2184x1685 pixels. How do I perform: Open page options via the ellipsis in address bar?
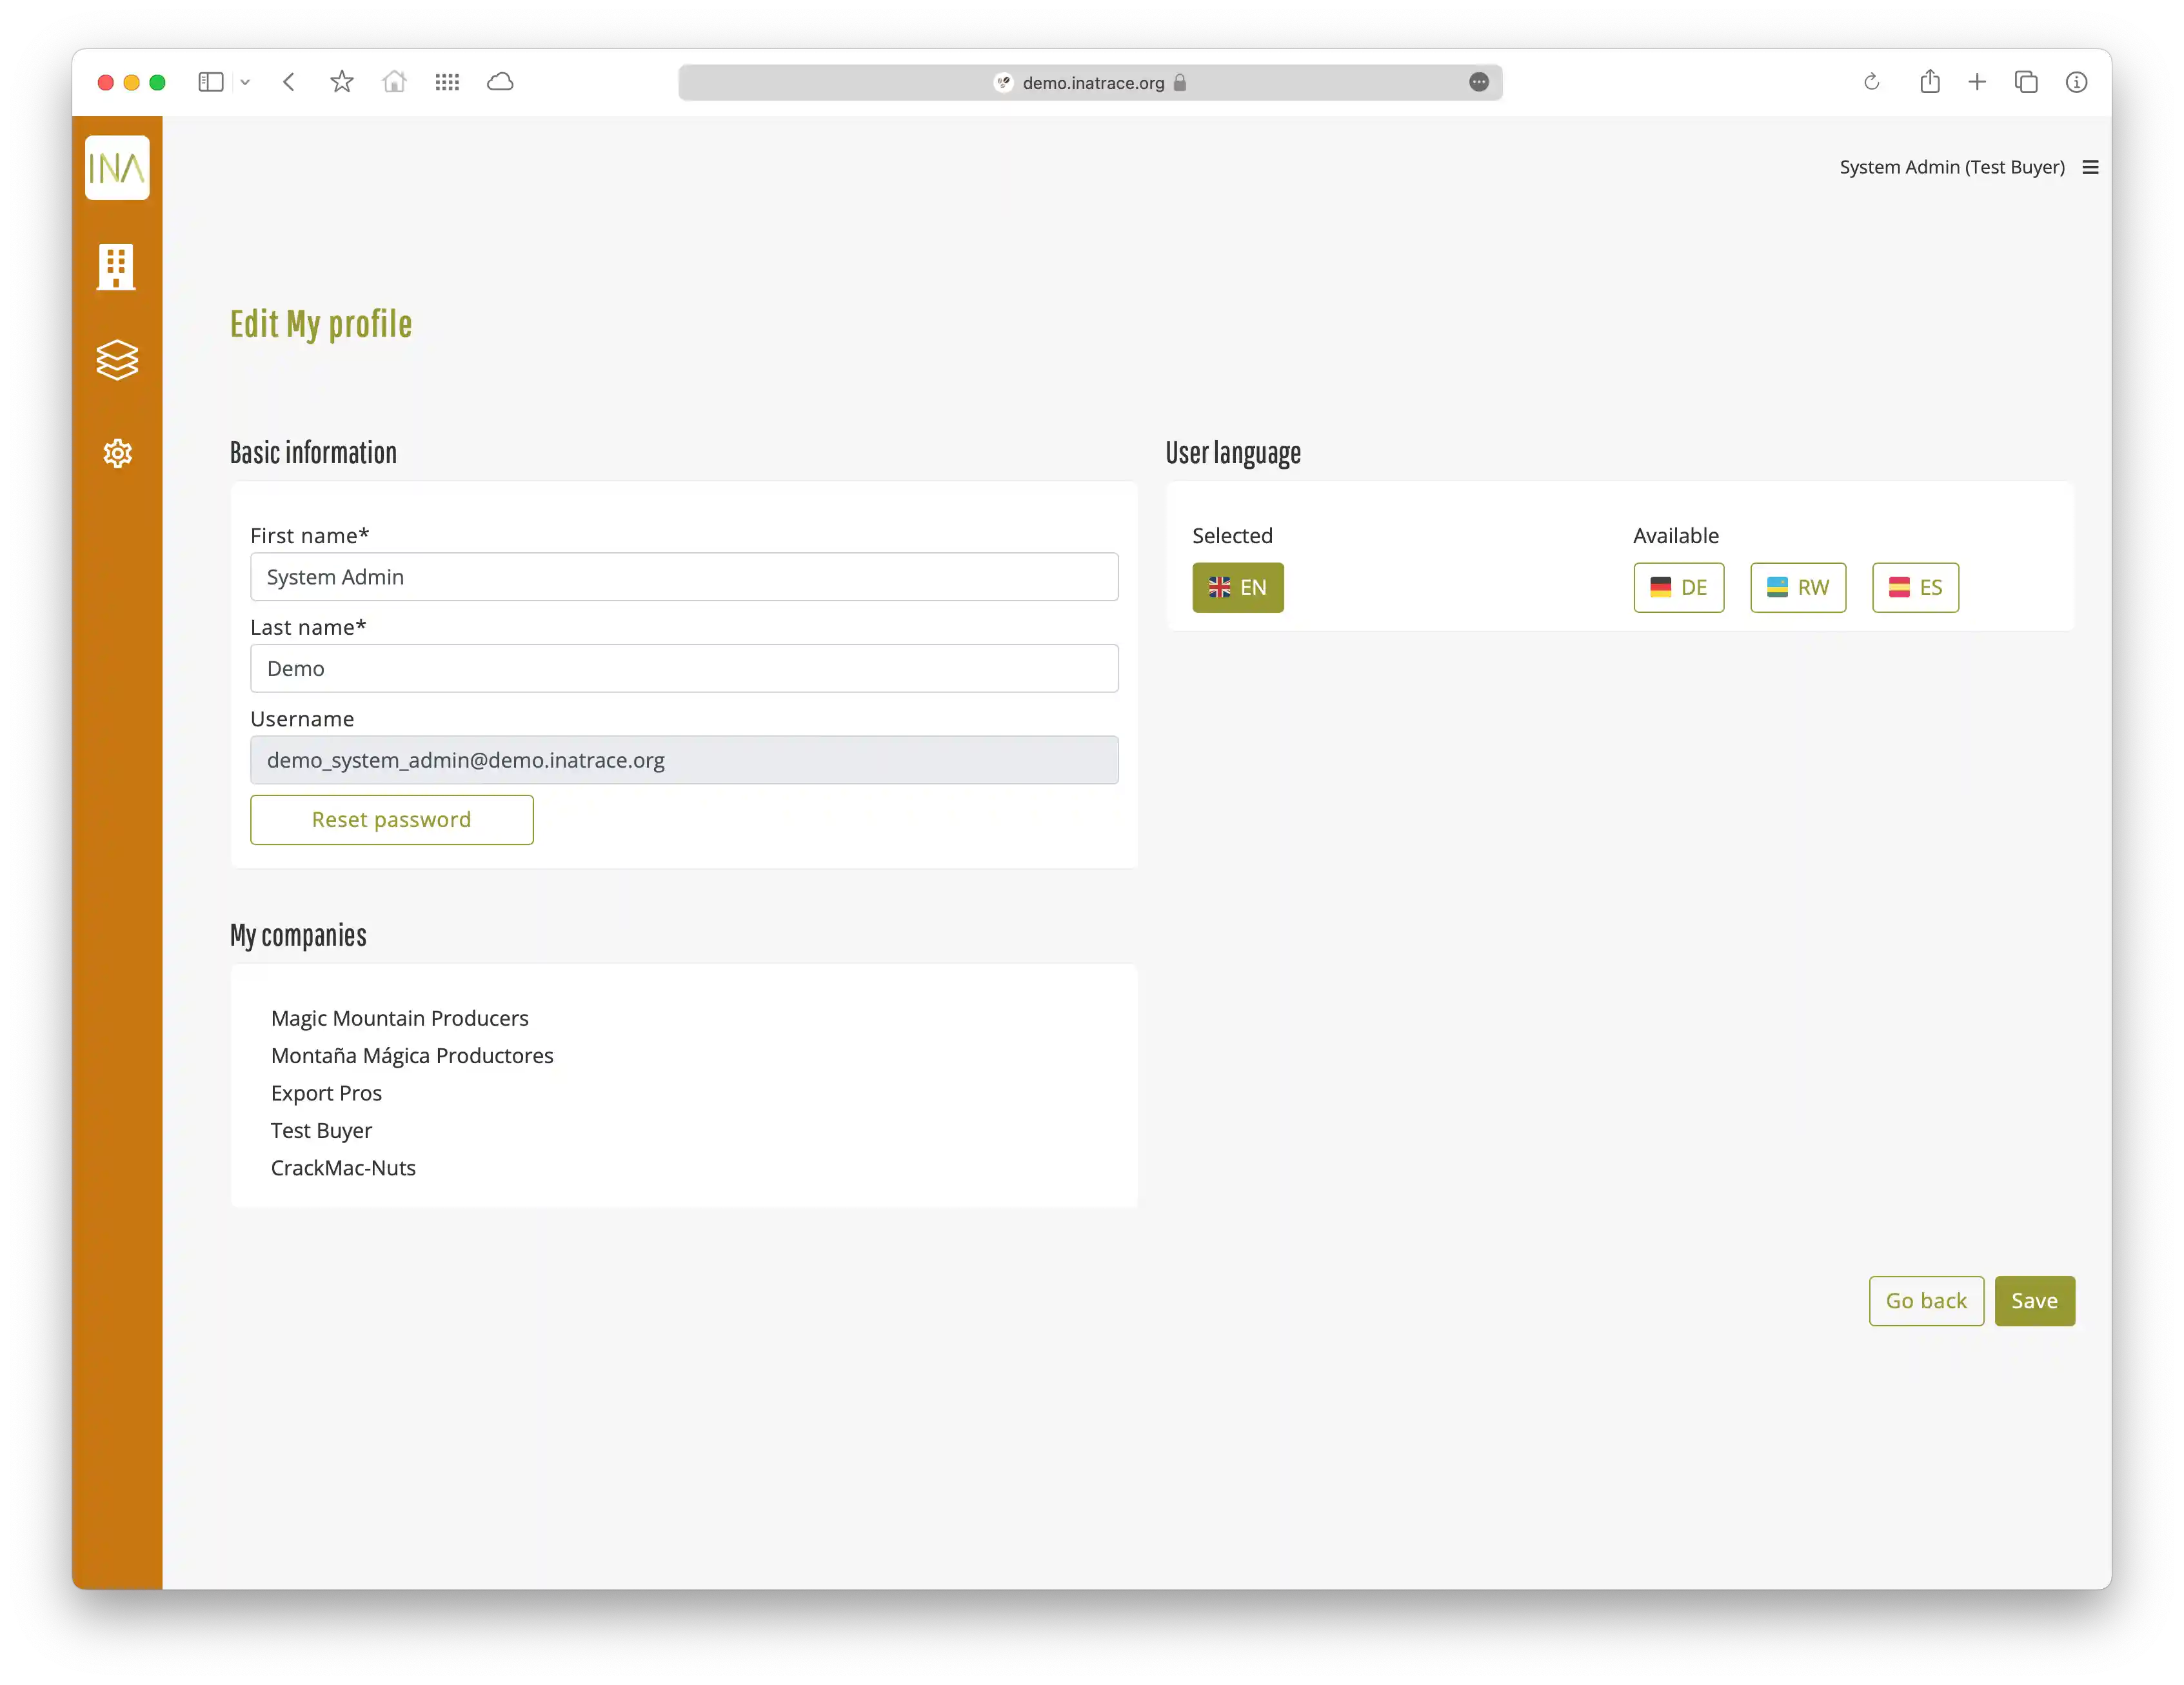[1479, 82]
